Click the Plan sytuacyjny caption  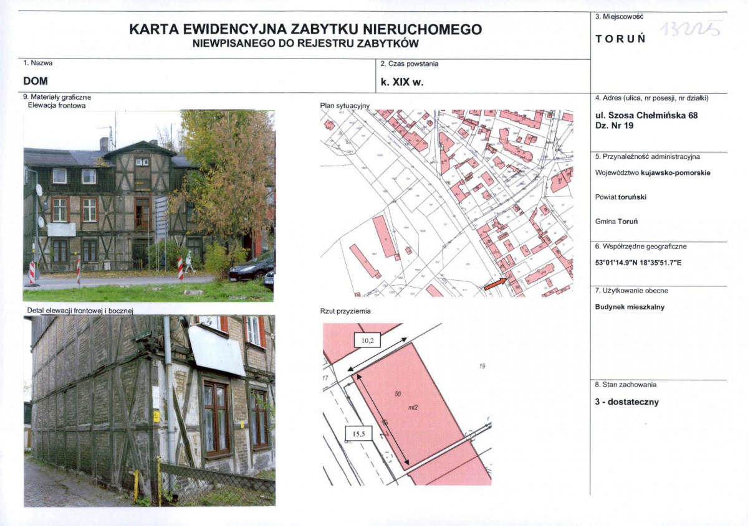(x=345, y=106)
